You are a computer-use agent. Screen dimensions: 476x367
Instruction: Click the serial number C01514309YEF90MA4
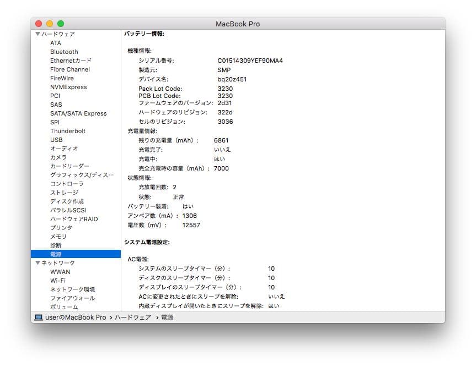[250, 61]
